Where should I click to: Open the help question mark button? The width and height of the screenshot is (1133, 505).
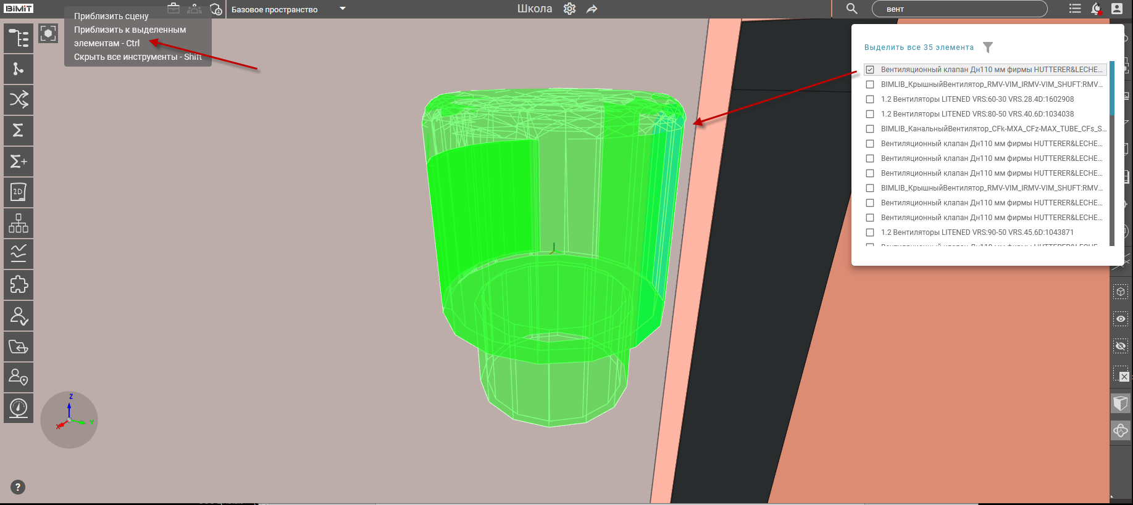[18, 487]
